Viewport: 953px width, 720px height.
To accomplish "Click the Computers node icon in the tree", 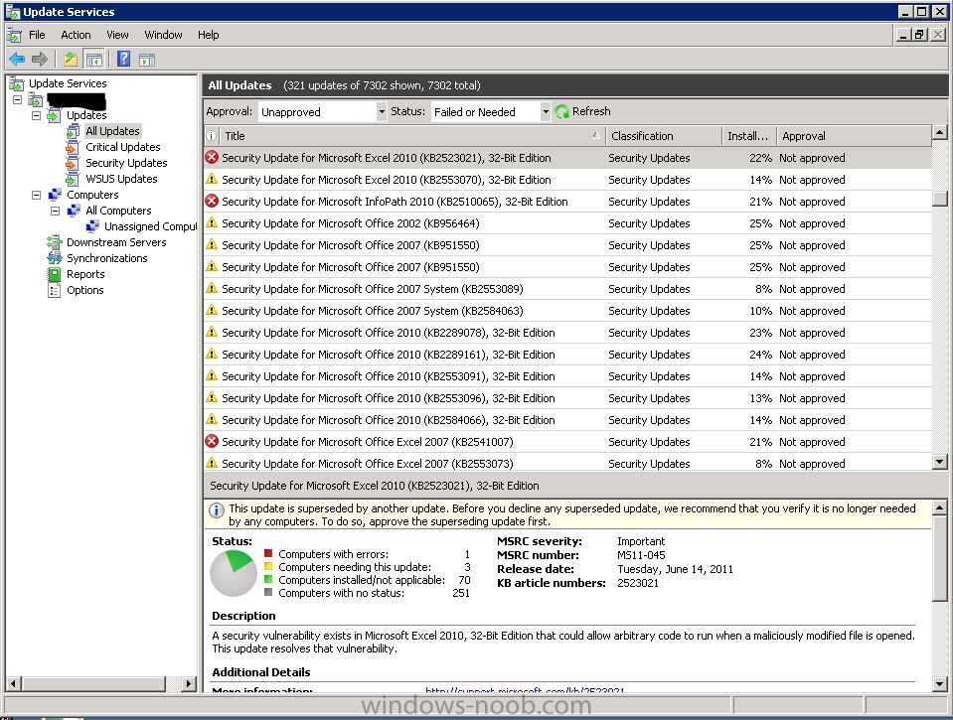I will 55,195.
